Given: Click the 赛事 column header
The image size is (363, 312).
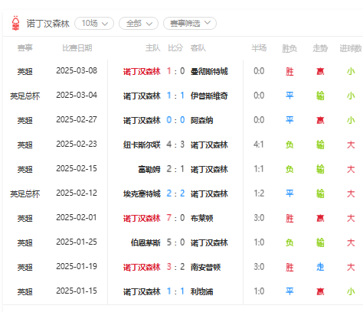Looking at the screenshot, I should [25, 47].
